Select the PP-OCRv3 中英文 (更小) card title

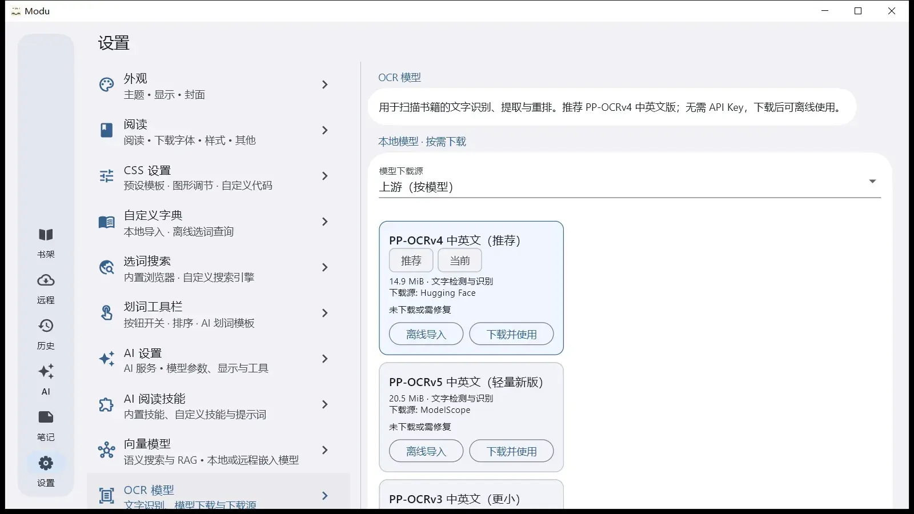455,499
